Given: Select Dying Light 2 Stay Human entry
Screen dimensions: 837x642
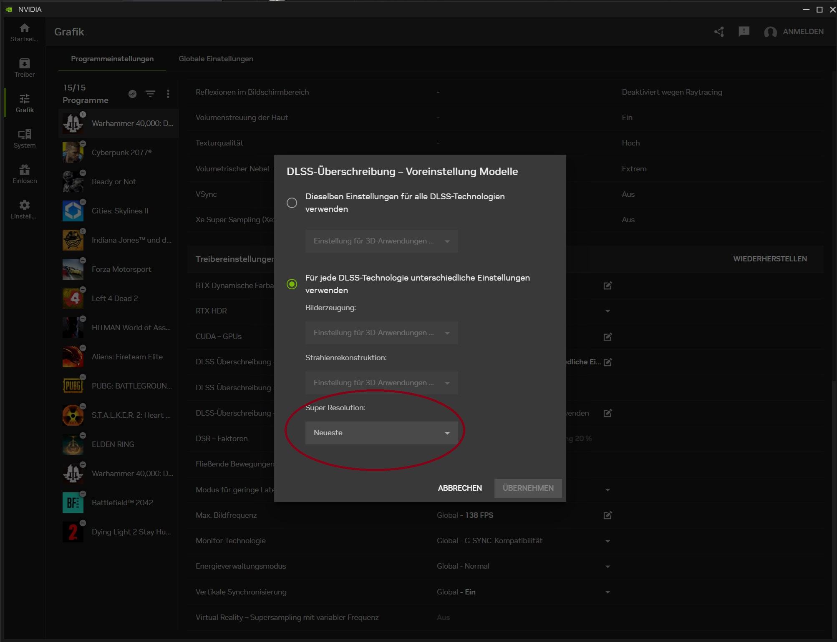Looking at the screenshot, I should [118, 532].
